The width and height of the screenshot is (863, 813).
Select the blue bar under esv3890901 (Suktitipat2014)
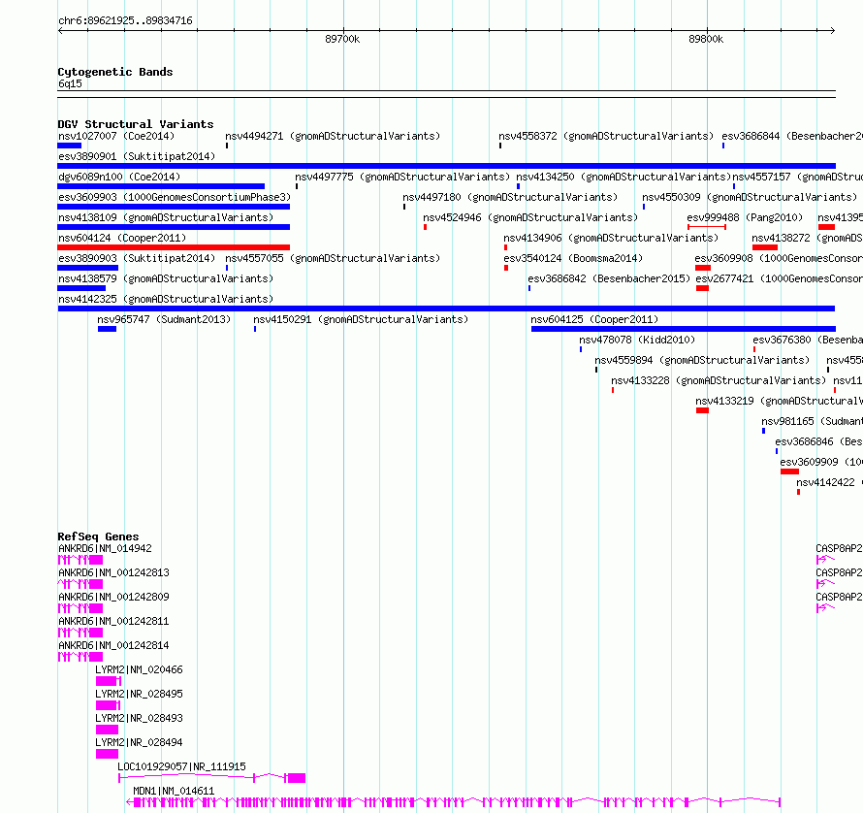pos(446,166)
